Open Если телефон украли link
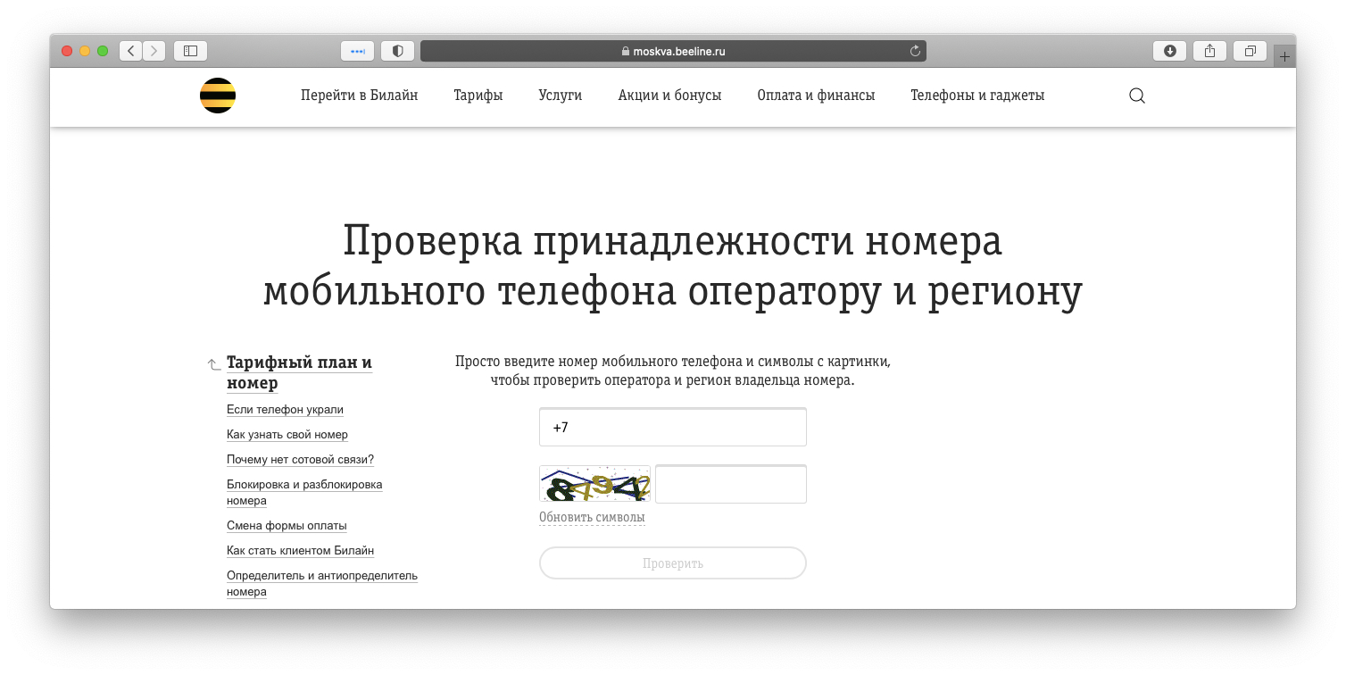 tap(285, 410)
